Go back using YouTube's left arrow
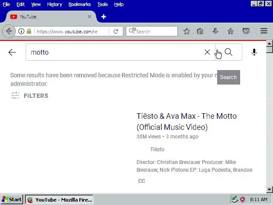This screenshot has height=205, width=273. coord(12,52)
